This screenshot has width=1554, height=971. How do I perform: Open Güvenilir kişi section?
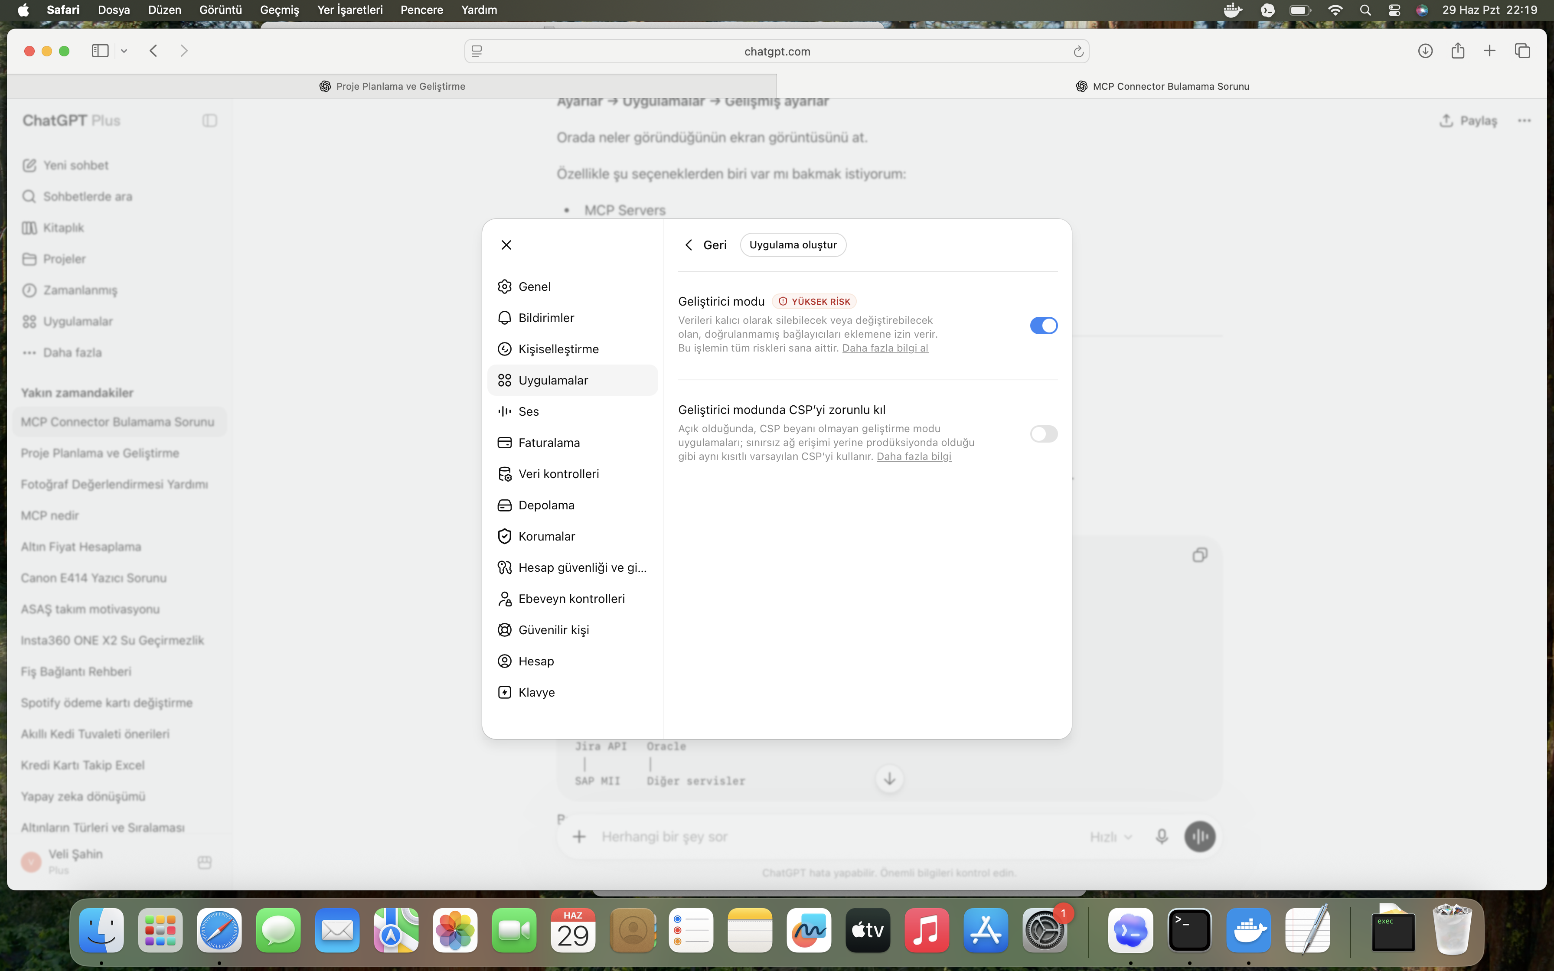572,630
